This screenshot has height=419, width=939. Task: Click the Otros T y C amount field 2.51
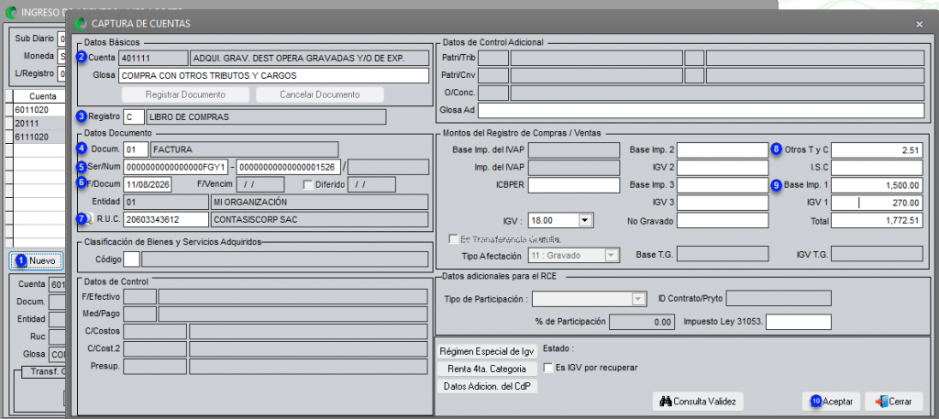click(877, 149)
